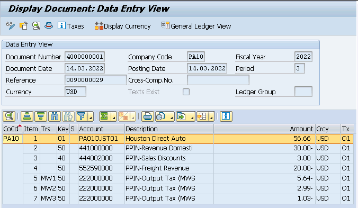Click the PPIN-Revenue Domesti description
This screenshot has height=208, width=358.
pyautogui.click(x=169, y=148)
